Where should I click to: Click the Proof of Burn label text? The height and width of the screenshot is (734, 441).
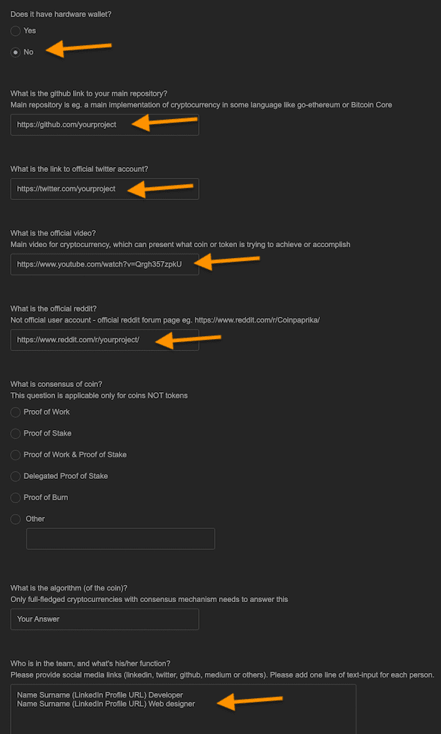tap(46, 497)
